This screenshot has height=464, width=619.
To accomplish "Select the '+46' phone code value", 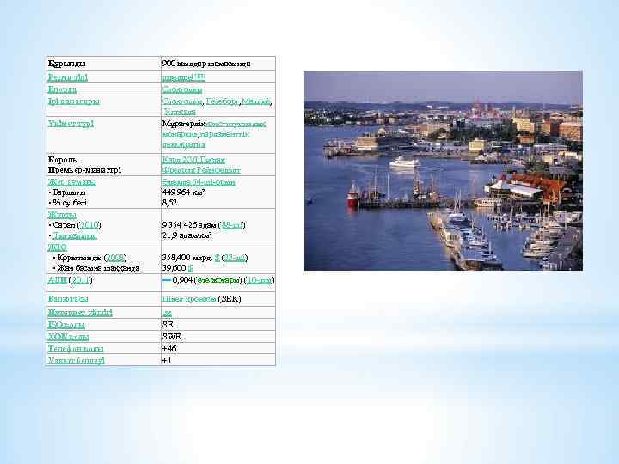I will (x=169, y=348).
